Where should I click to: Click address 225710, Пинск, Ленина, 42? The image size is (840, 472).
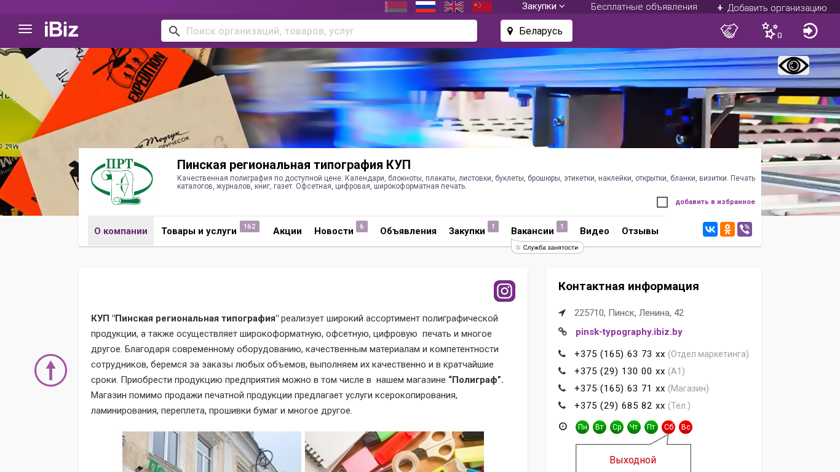coord(629,313)
